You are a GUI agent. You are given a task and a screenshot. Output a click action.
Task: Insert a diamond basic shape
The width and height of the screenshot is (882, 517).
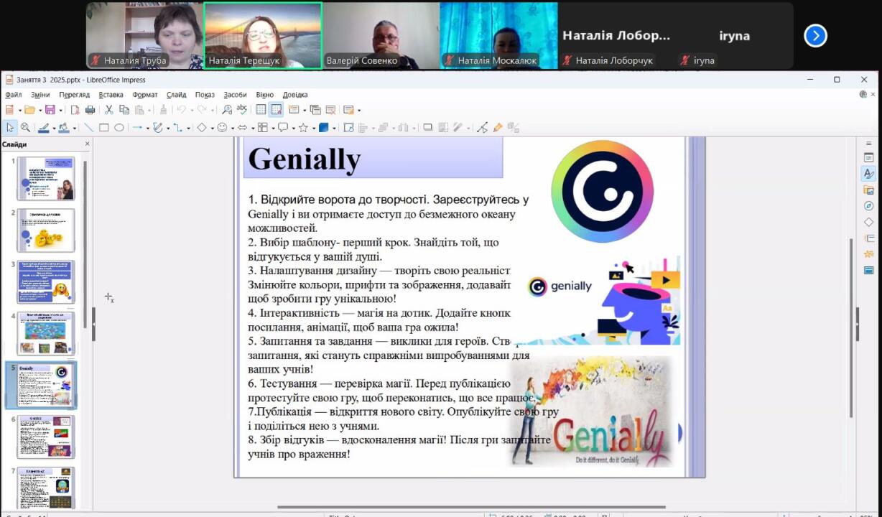[x=202, y=128]
